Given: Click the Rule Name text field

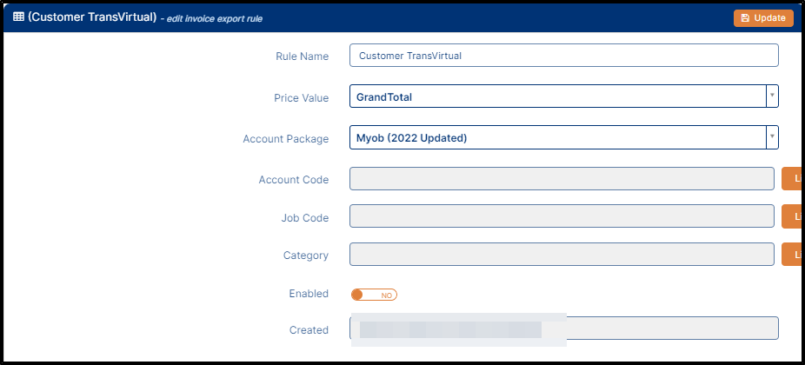Looking at the screenshot, I should click(563, 56).
